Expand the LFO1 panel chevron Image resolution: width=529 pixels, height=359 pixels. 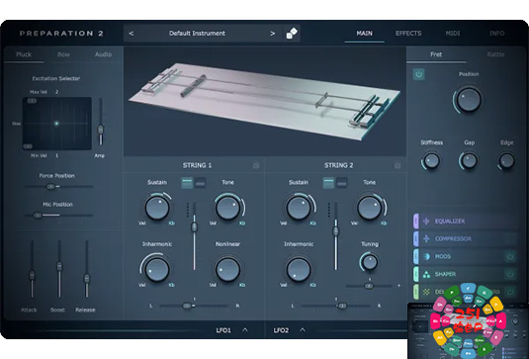pyautogui.click(x=245, y=330)
